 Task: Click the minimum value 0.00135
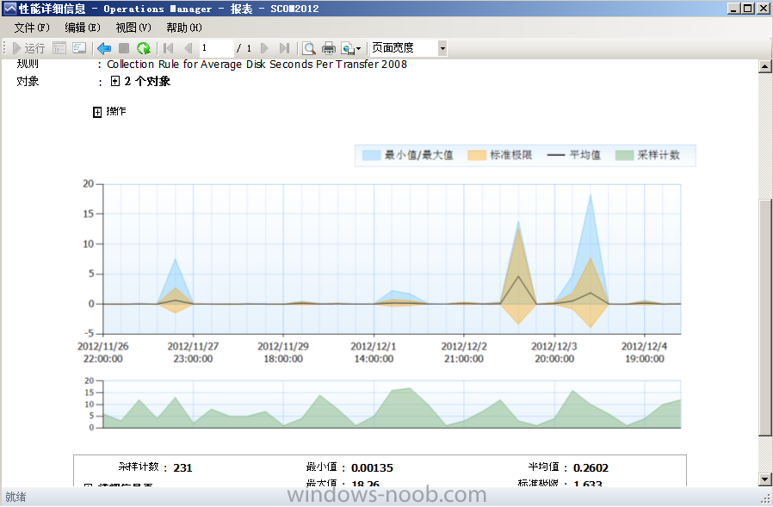372,467
